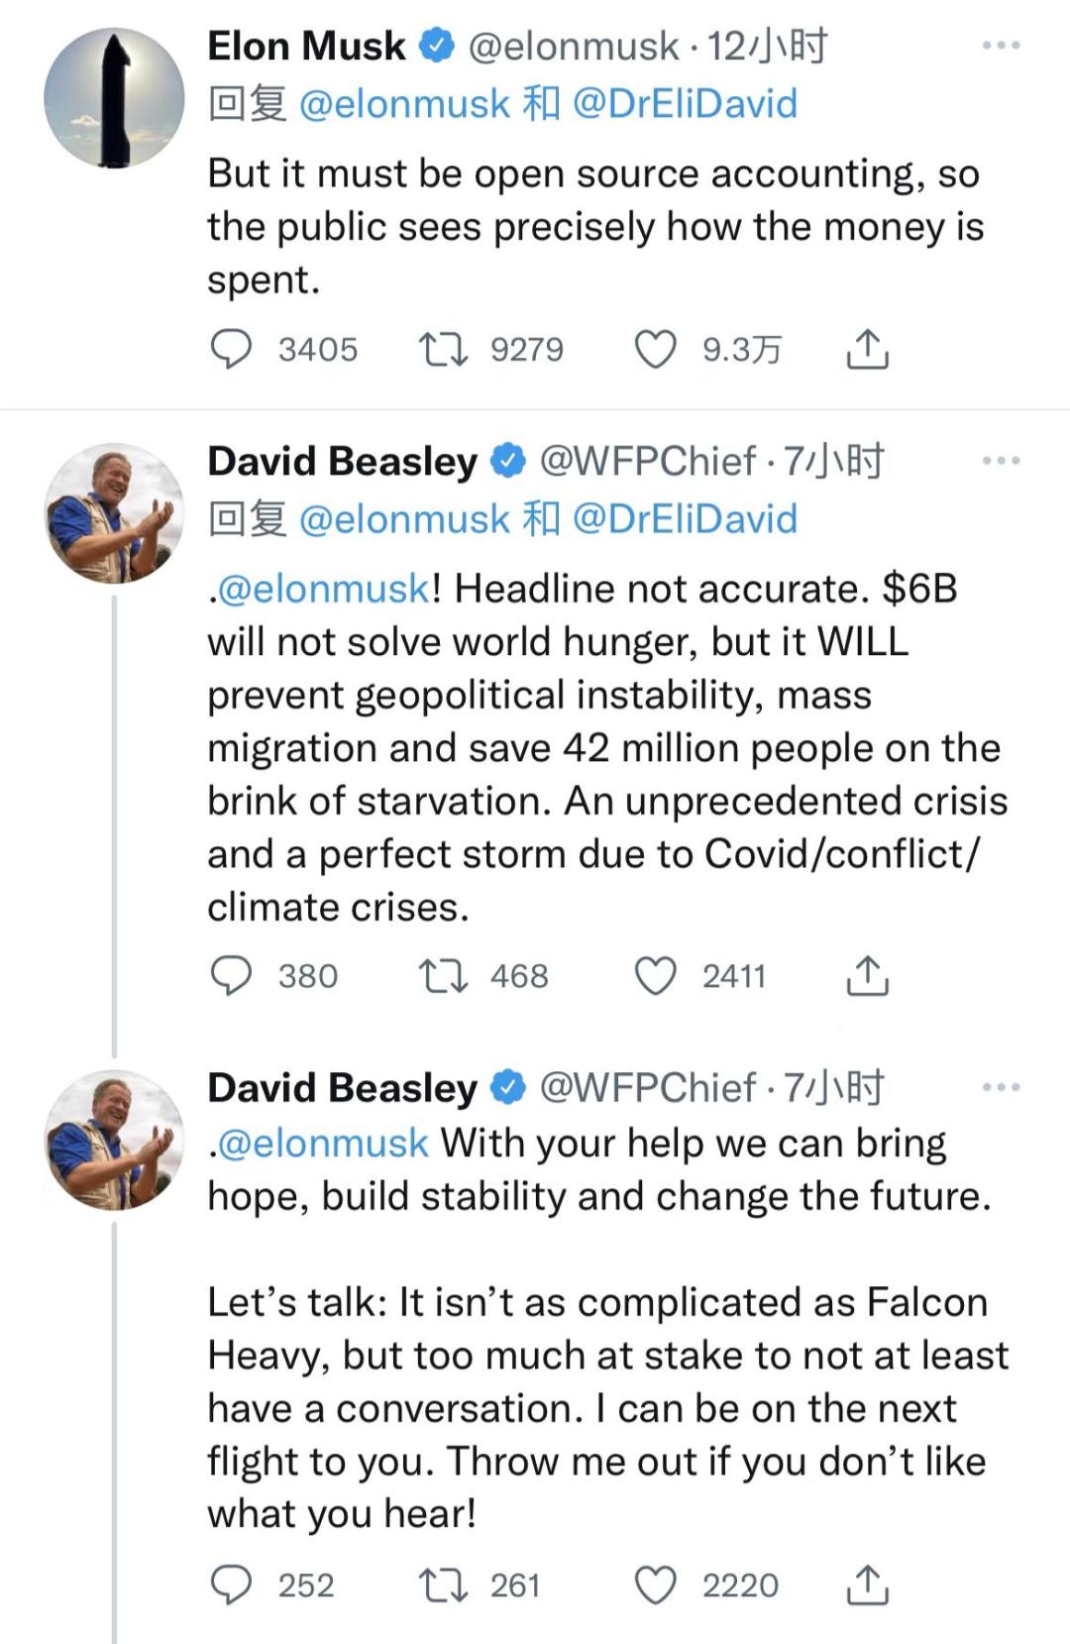Share Beasley's 'Let's talk' tweet

(867, 1585)
